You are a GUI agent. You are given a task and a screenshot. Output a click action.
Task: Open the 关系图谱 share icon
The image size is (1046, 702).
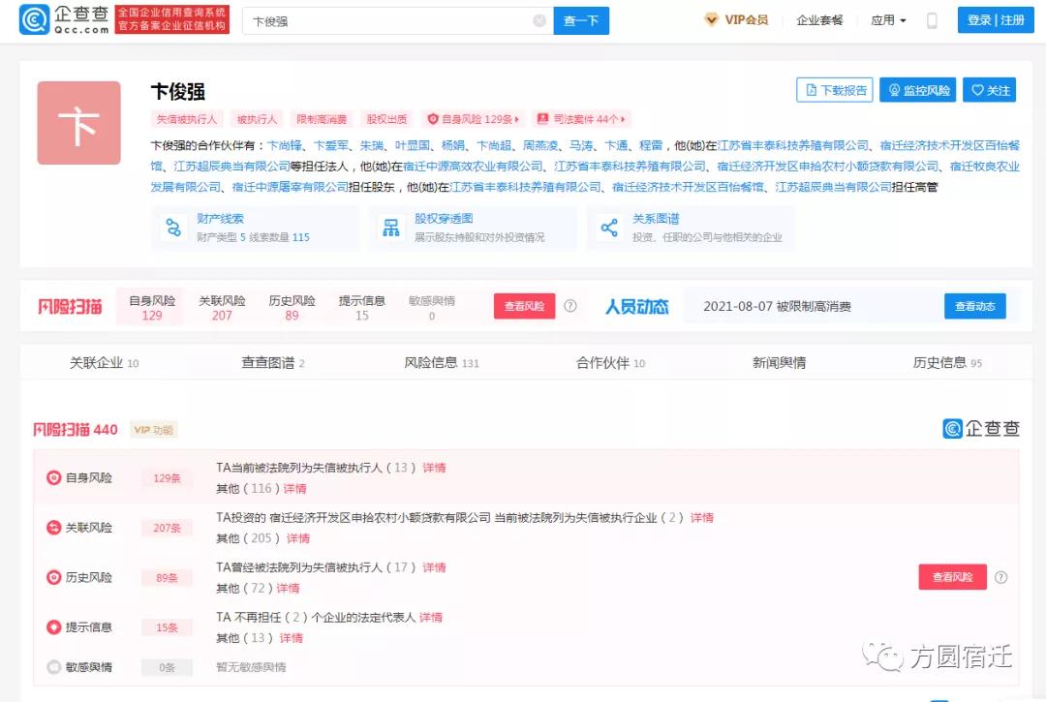[609, 228]
